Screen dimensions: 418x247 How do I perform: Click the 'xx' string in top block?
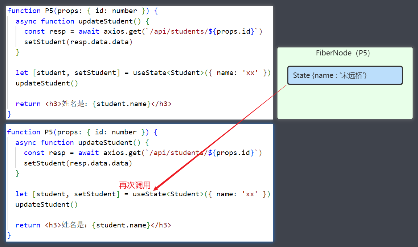tap(250, 73)
